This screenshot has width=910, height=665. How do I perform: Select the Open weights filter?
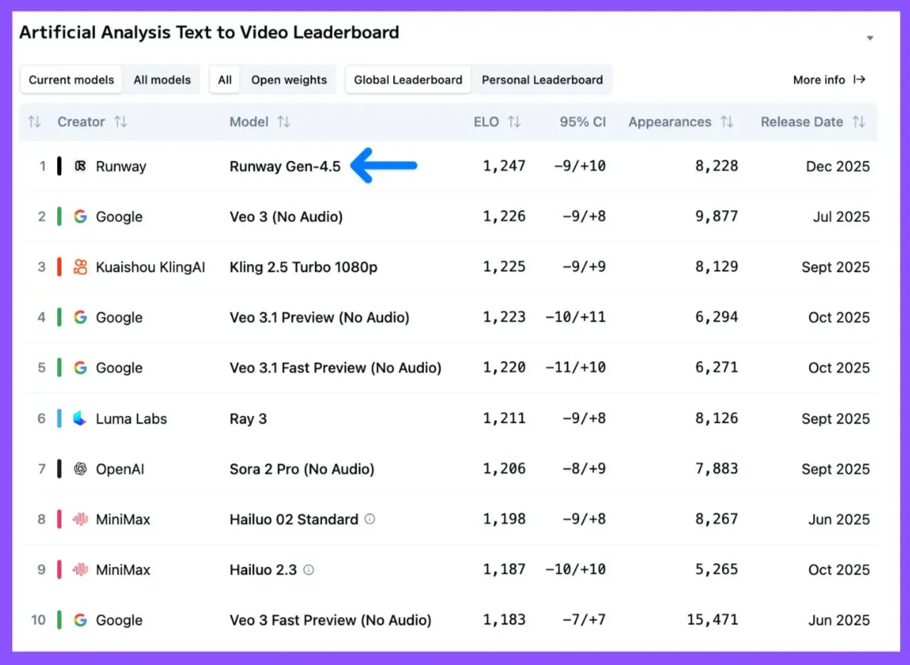point(288,80)
